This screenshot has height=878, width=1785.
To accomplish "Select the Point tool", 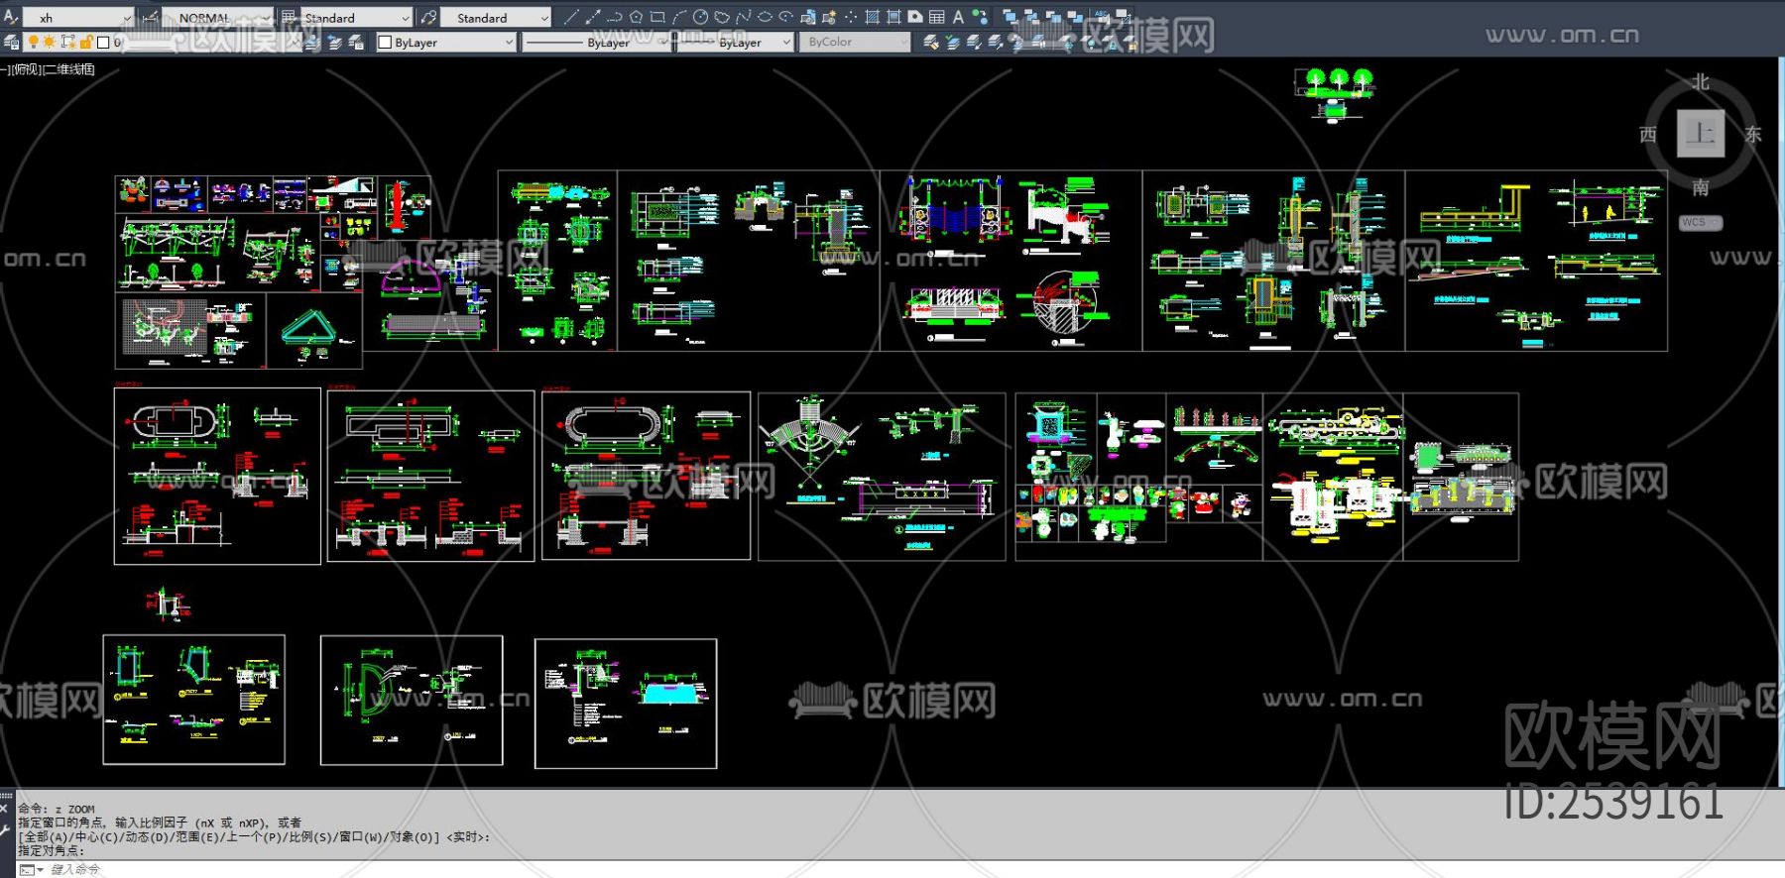I will coord(851,17).
